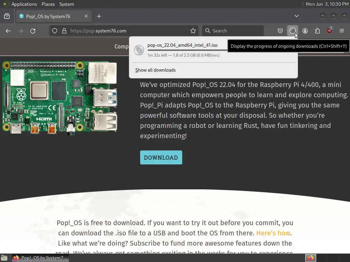The width and height of the screenshot is (350, 262).
Task: Click the download progress bar
Action: point(188,50)
